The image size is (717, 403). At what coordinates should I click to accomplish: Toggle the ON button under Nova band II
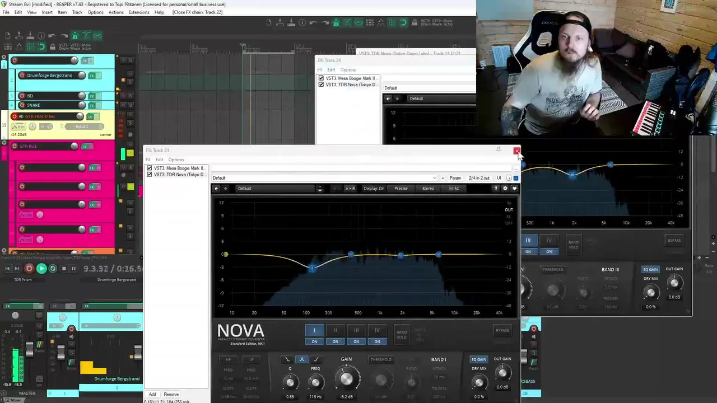pyautogui.click(x=336, y=341)
